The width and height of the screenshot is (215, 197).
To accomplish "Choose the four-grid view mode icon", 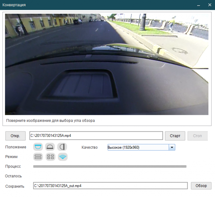I will coord(50,157).
